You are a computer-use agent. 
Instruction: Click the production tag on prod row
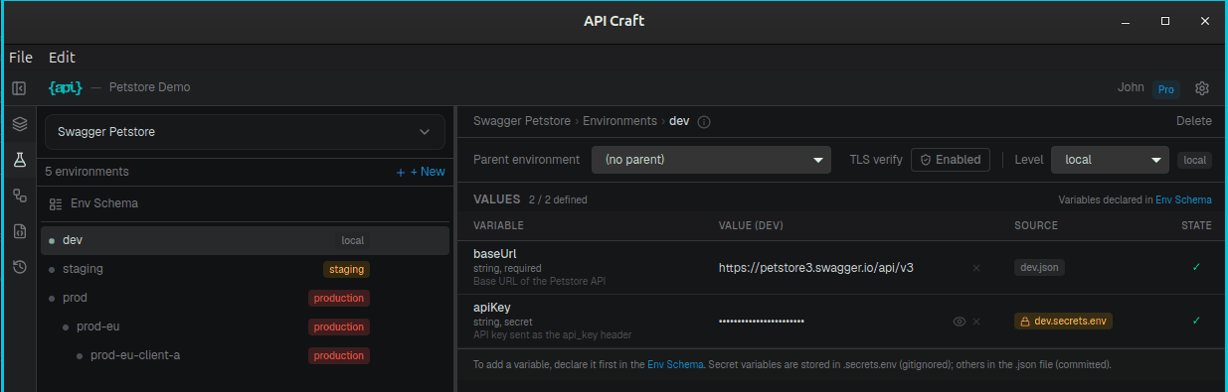(x=339, y=298)
